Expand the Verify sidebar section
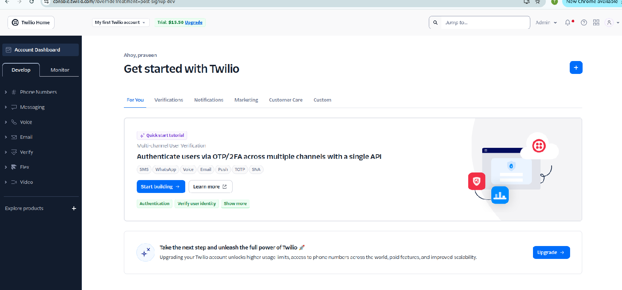Screen dimensions: 622x290 tap(6, 152)
